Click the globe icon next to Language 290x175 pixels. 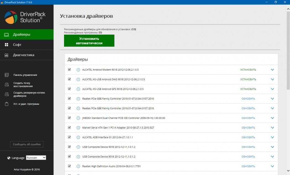[x=9, y=158]
